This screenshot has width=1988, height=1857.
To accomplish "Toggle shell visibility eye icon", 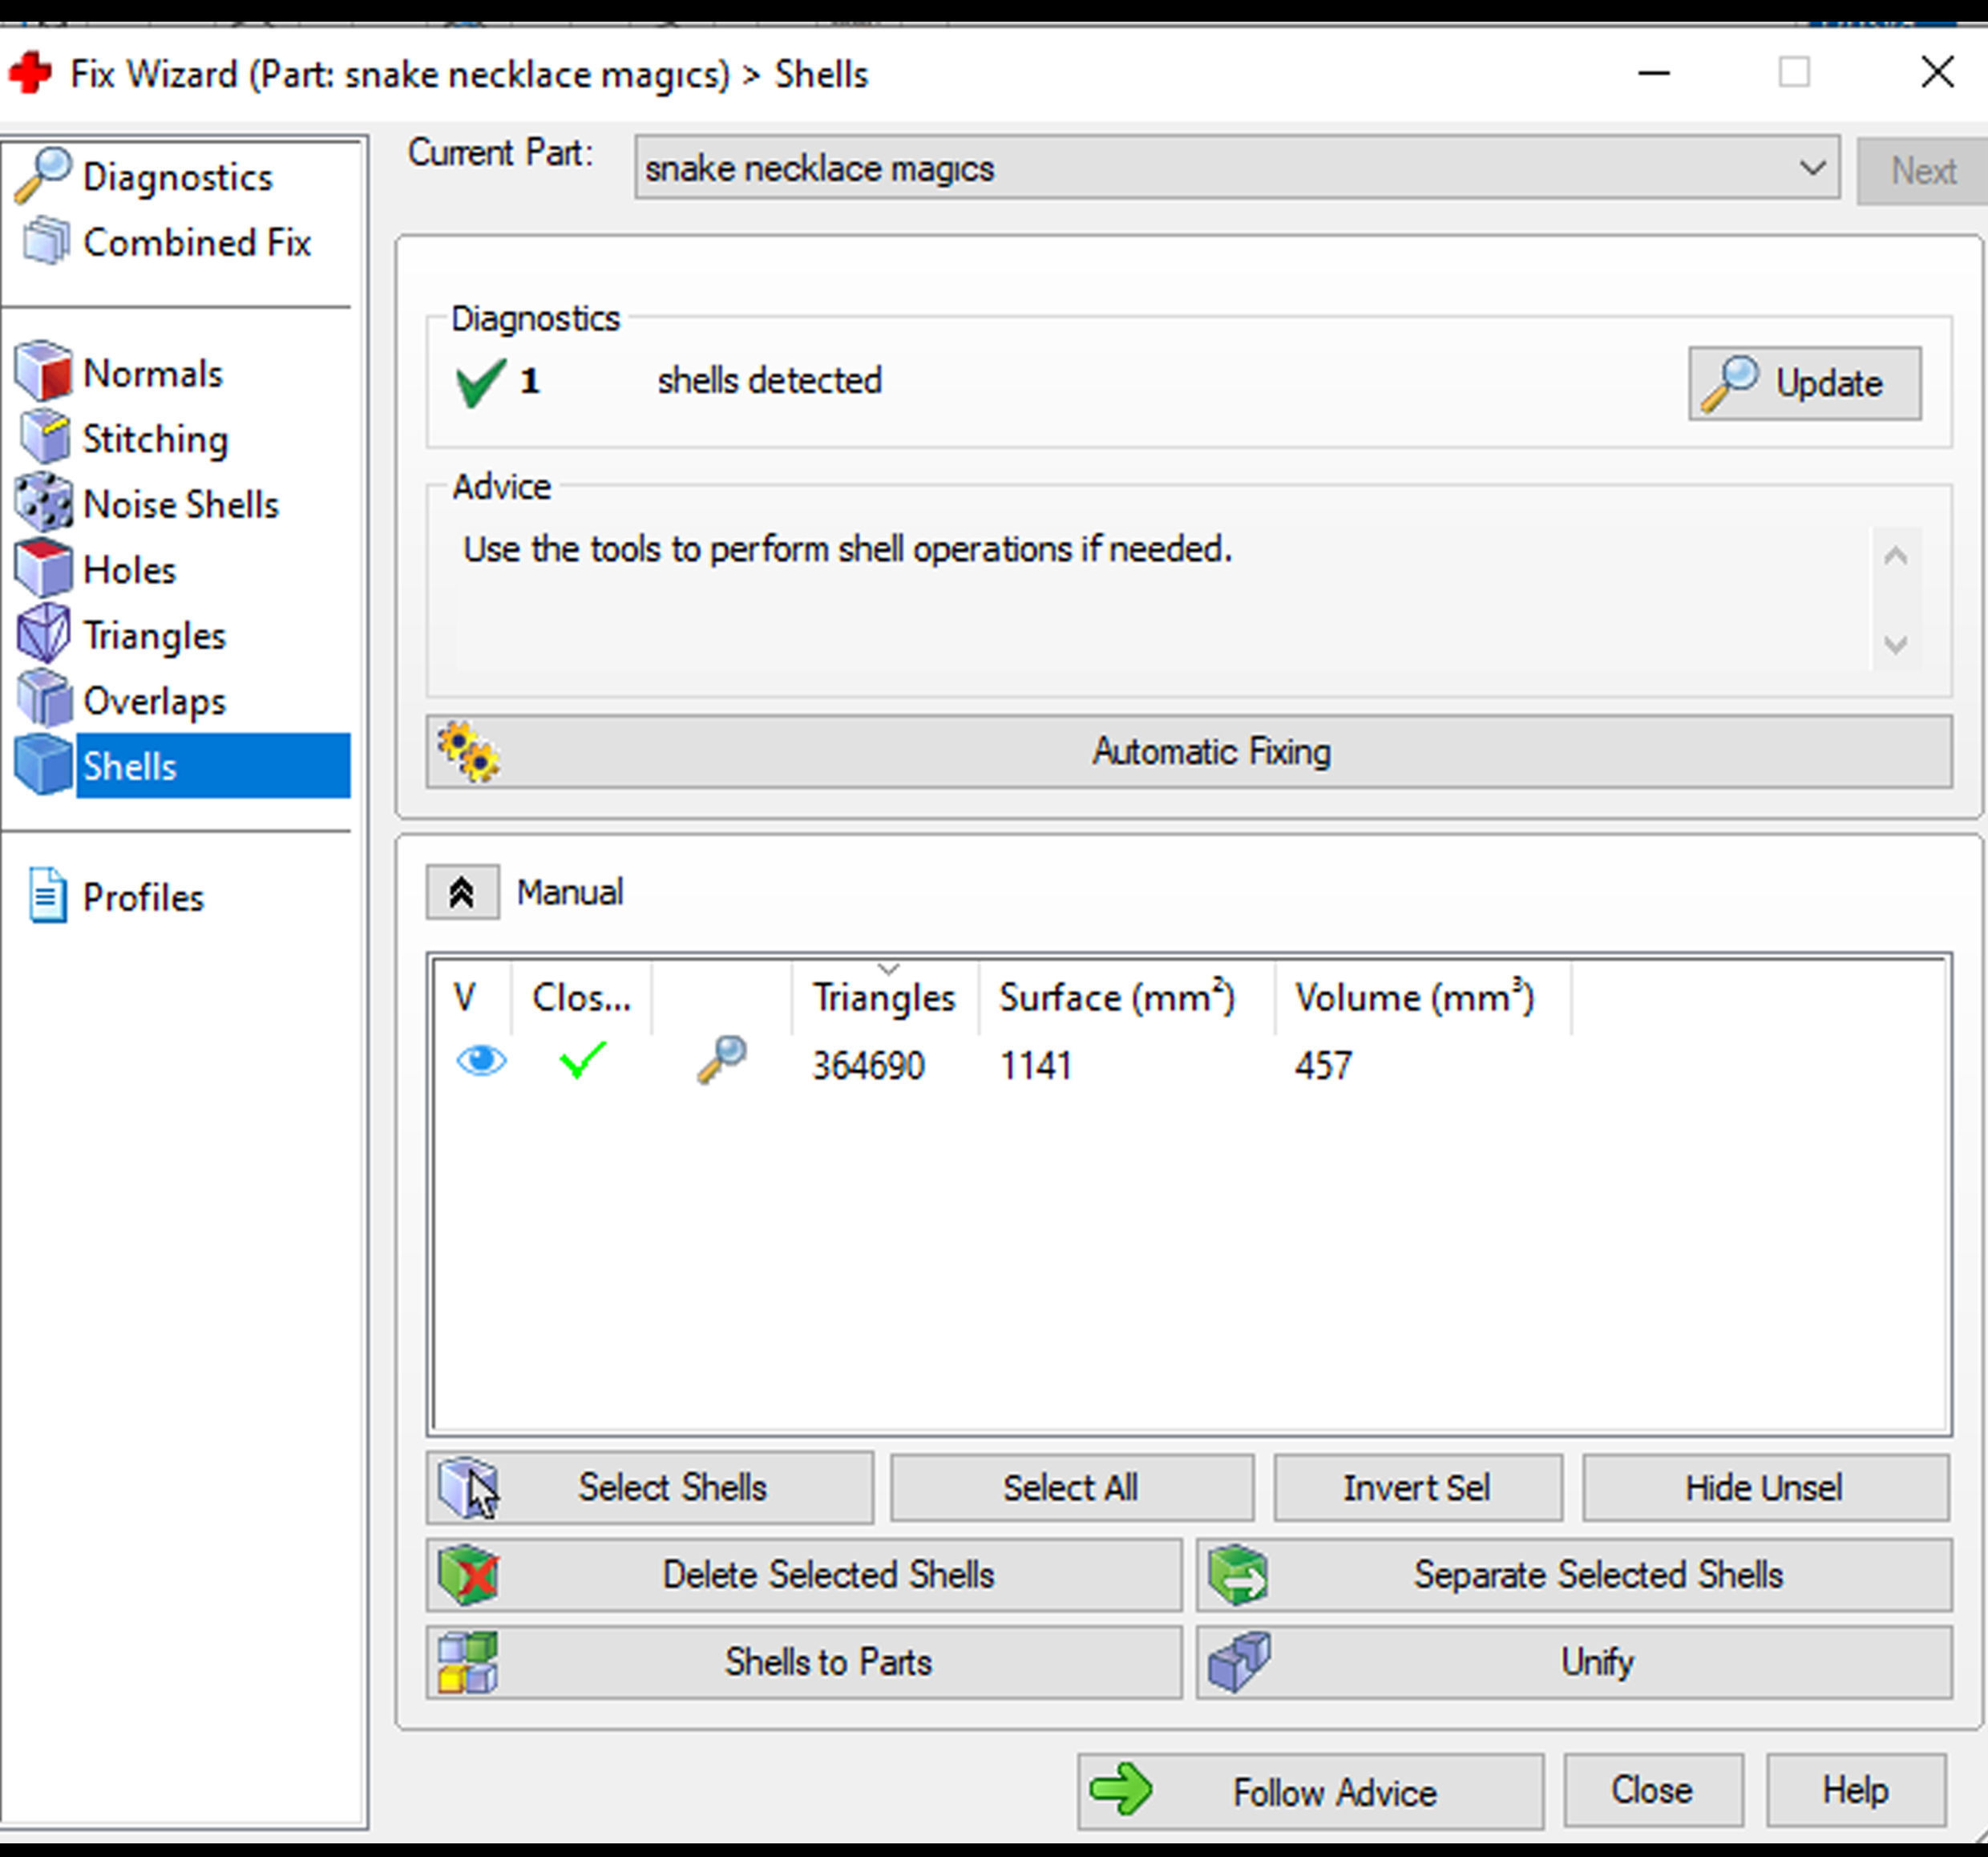I will coord(480,1061).
